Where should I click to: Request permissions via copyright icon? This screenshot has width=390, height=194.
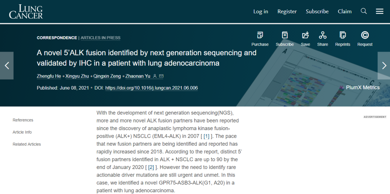click(x=365, y=35)
